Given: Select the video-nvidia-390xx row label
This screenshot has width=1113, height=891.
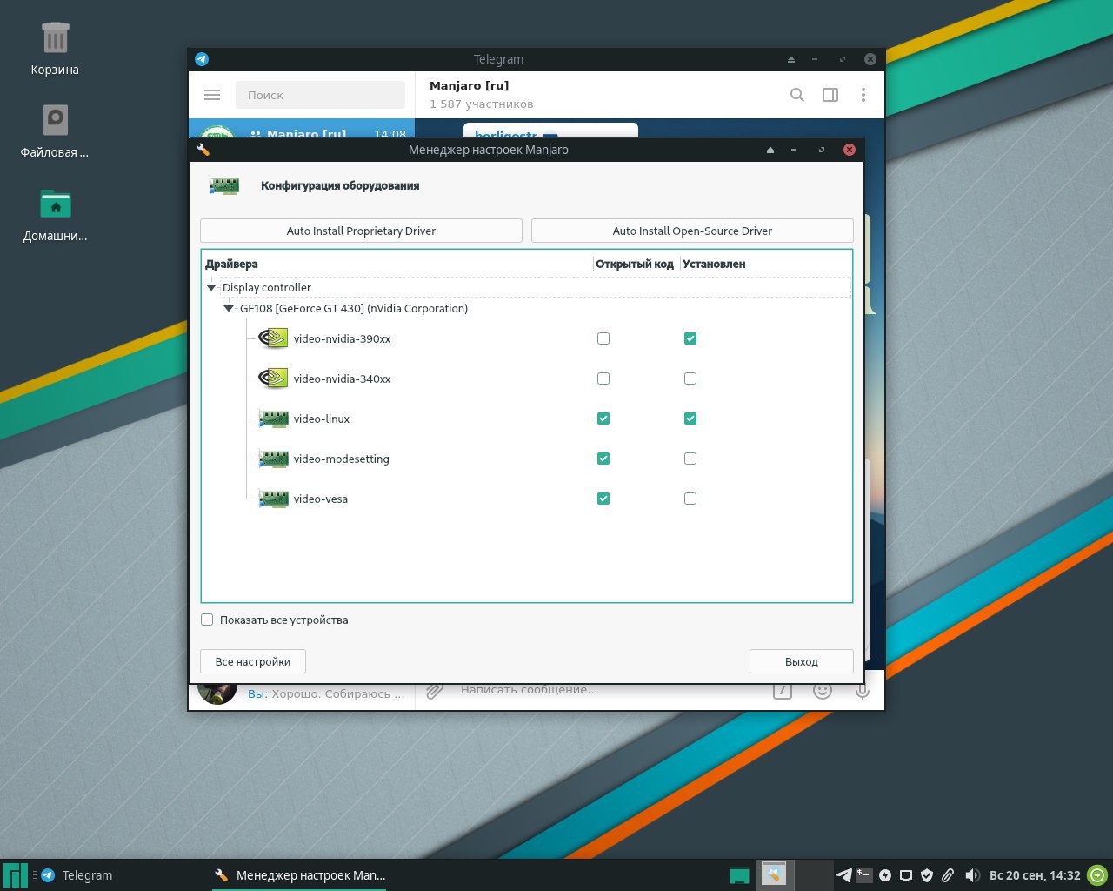Looking at the screenshot, I should [342, 338].
